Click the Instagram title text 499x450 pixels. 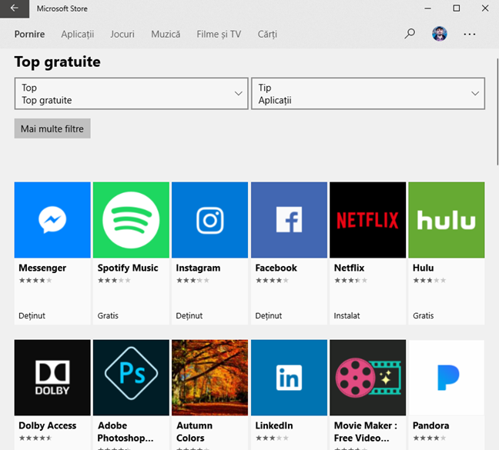198,268
